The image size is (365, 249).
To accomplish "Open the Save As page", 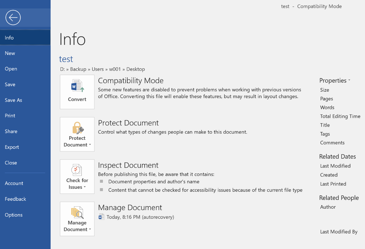I will (x=13, y=100).
